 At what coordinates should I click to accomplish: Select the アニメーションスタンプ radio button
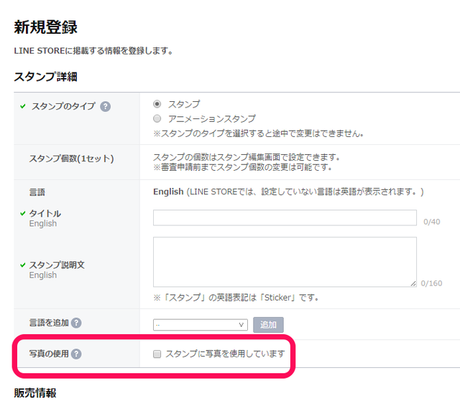(157, 118)
